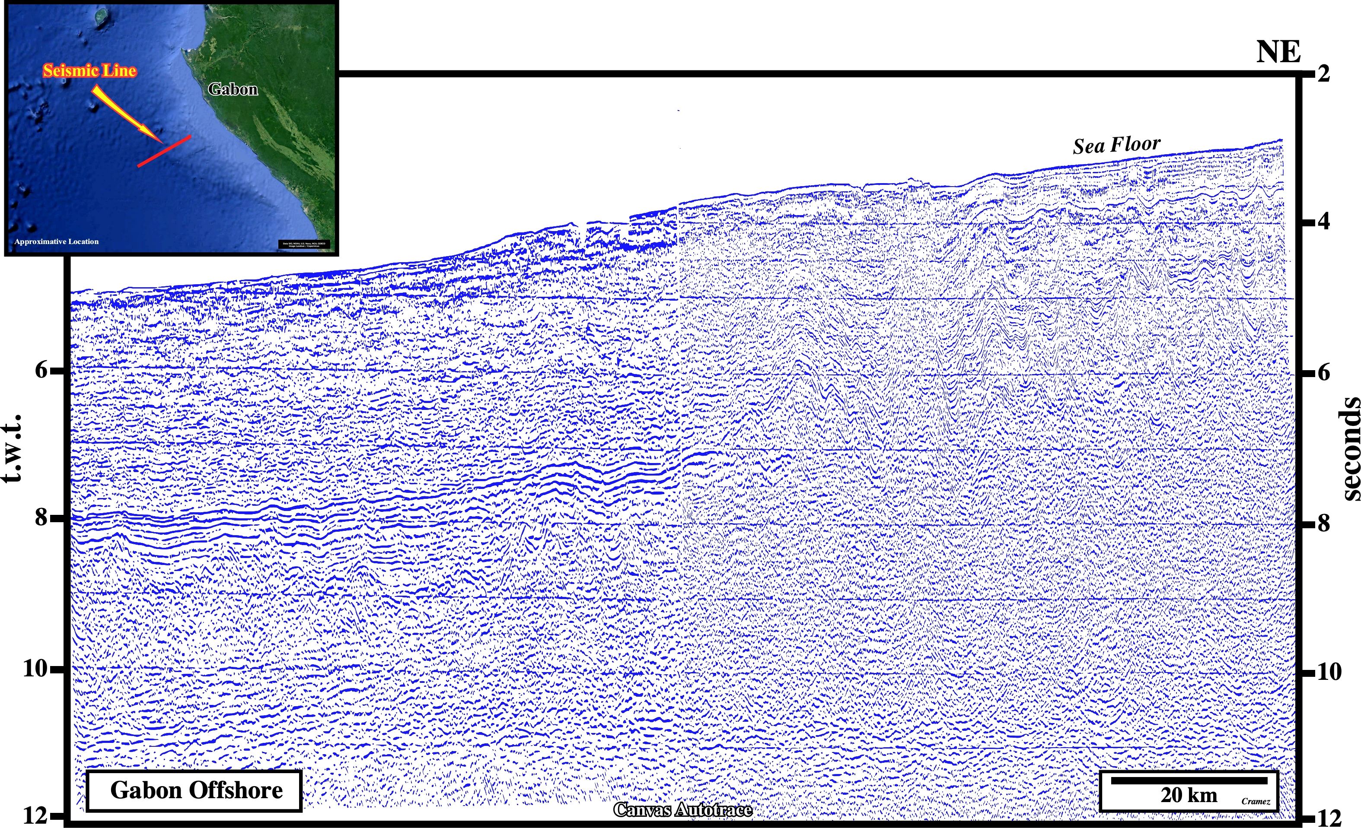Image resolution: width=1361 pixels, height=828 pixels.
Task: Click the map's black attribution box
Action: coord(304,244)
